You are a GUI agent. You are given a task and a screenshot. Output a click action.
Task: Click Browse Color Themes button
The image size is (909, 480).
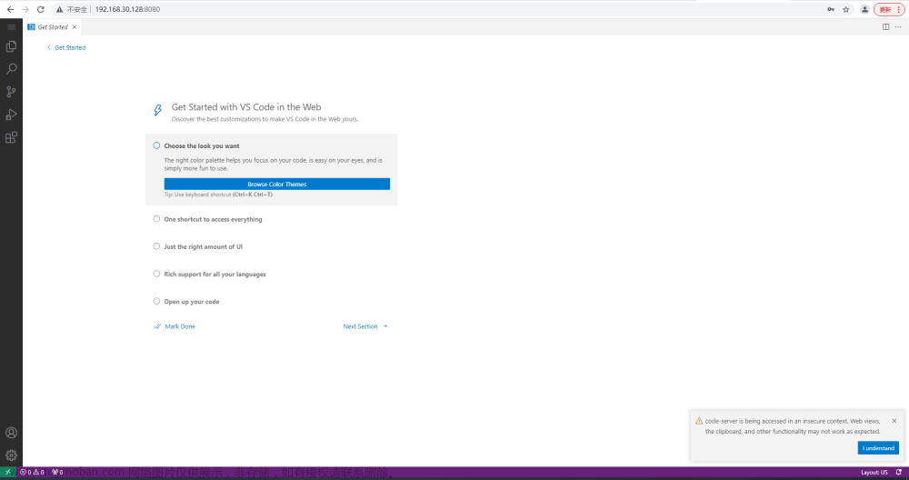click(x=277, y=184)
